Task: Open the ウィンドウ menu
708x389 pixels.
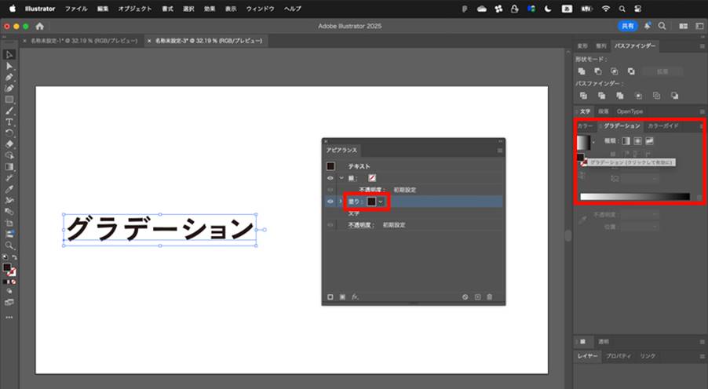Action: coord(260,9)
